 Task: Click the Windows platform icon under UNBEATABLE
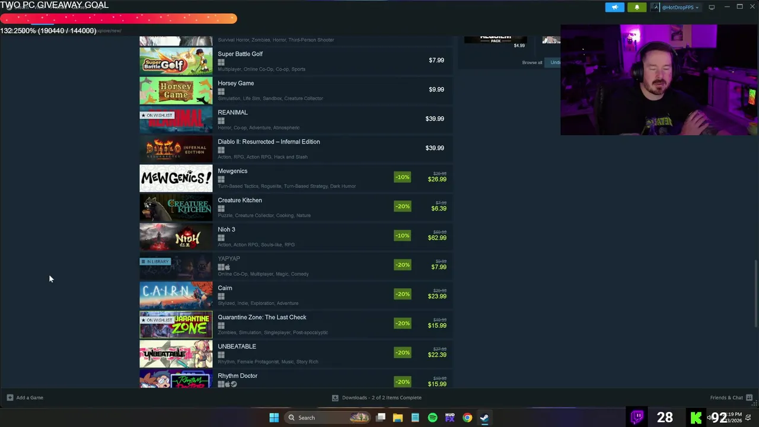(221, 355)
